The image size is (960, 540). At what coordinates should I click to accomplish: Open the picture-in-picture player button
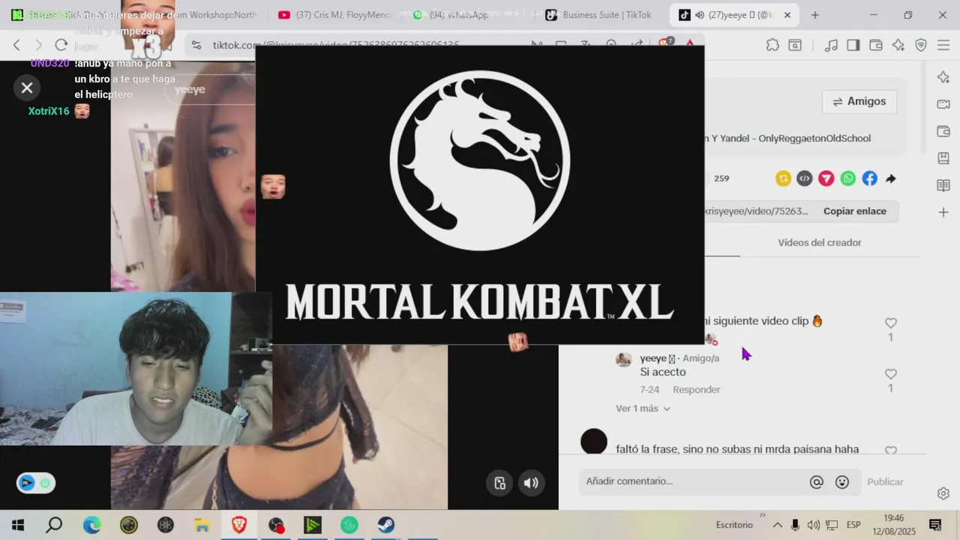500,483
